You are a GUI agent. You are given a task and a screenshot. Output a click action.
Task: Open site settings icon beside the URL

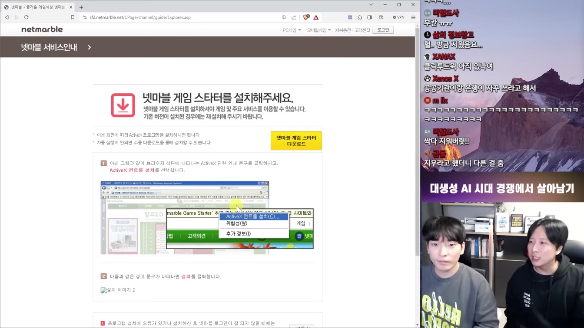point(85,17)
